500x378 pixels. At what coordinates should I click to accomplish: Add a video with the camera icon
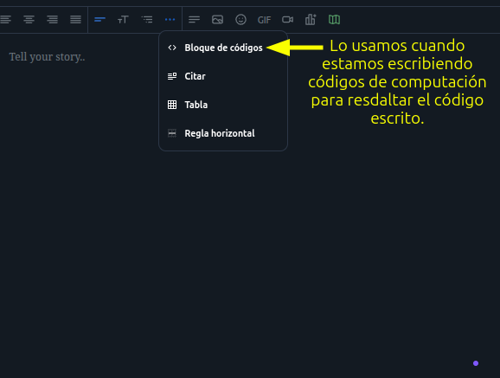pyautogui.click(x=287, y=20)
